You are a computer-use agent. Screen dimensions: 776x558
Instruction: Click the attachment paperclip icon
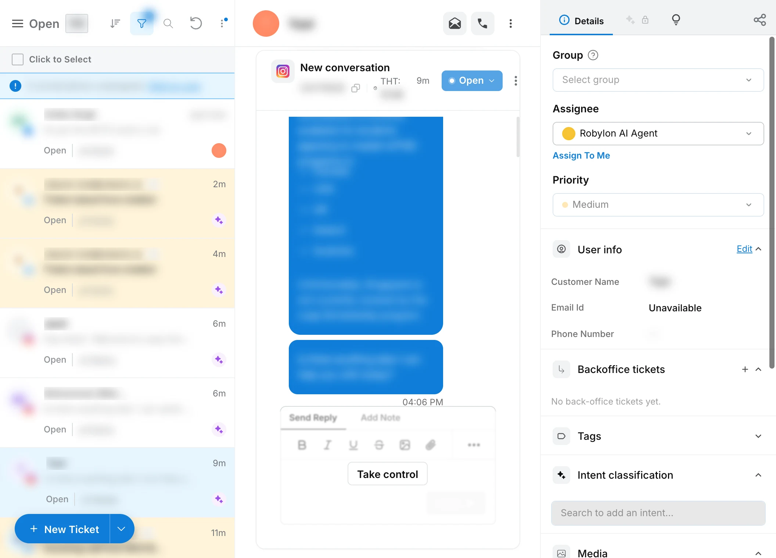(x=430, y=445)
